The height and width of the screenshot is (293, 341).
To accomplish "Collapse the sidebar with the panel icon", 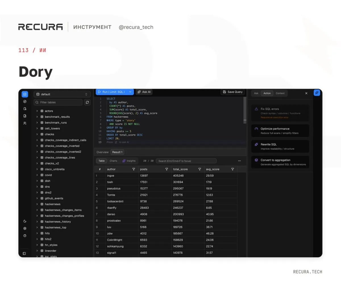I will [x=24, y=253].
